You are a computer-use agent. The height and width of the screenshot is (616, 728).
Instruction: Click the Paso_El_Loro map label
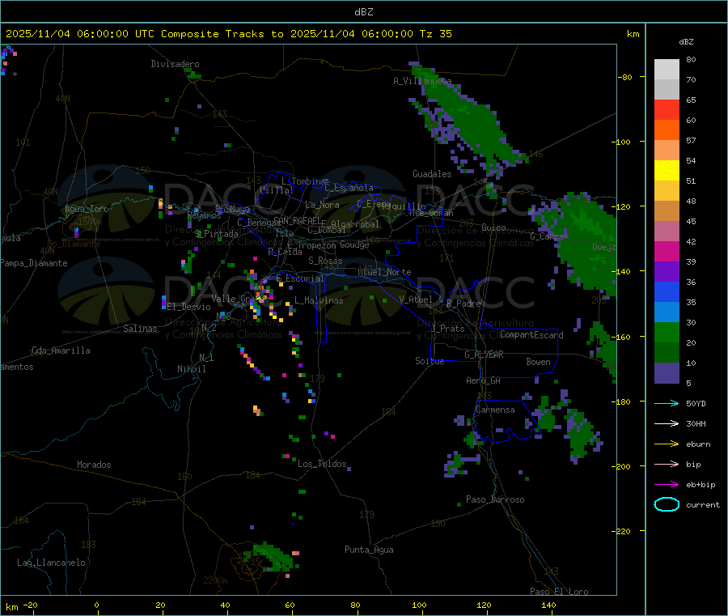pos(560,592)
